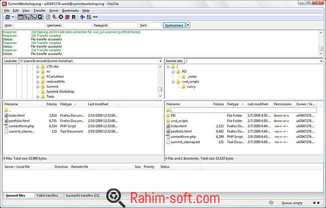Open the Site Manager icon

point(8,17)
